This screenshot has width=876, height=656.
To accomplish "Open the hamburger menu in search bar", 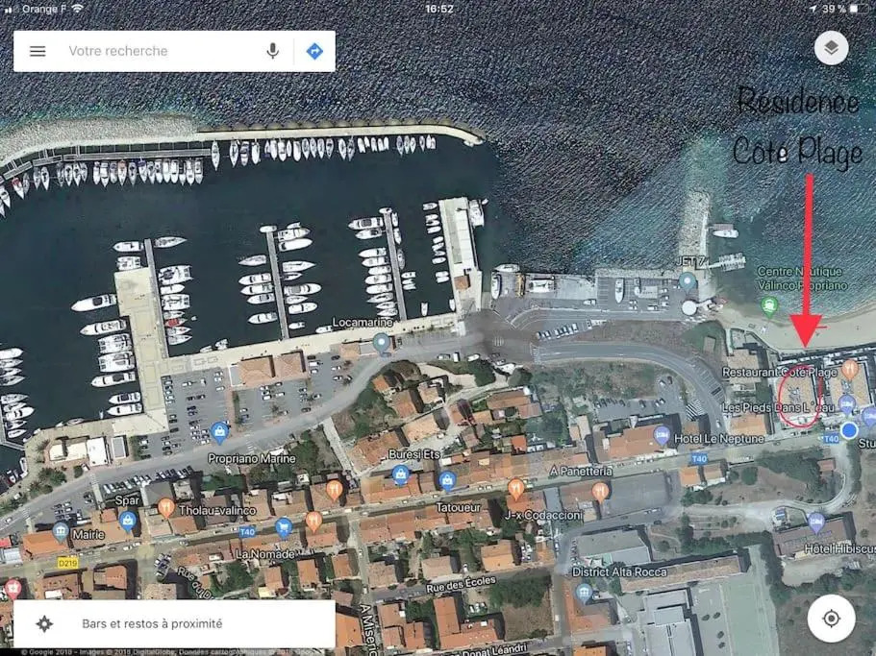I will pyautogui.click(x=38, y=51).
